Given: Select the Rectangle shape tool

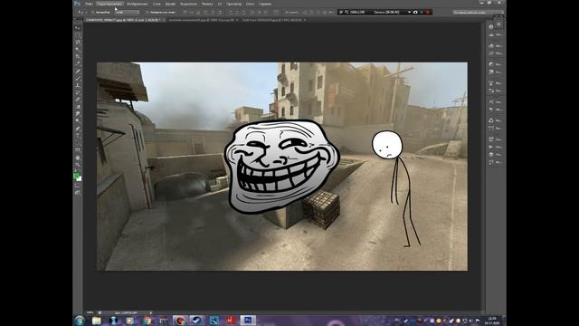Looking at the screenshot, I should tap(78, 150).
